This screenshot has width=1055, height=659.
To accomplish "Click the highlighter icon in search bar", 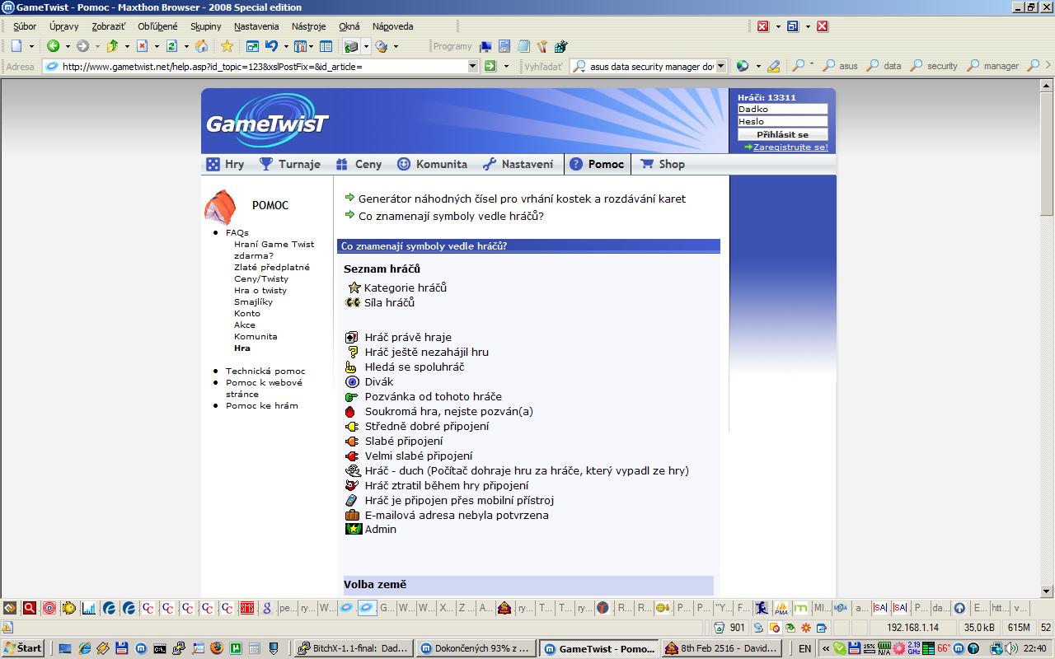I will click(773, 66).
